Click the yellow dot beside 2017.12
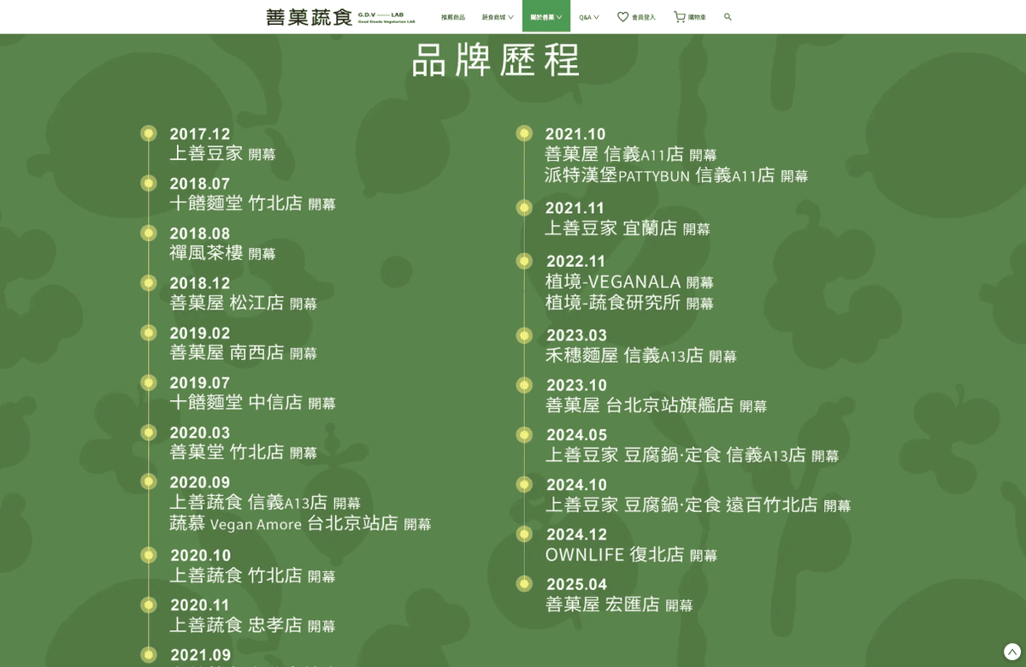Viewport: 1026px width, 667px height. (x=149, y=133)
